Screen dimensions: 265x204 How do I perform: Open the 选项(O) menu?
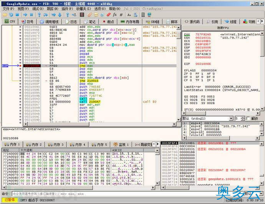coord(100,8)
